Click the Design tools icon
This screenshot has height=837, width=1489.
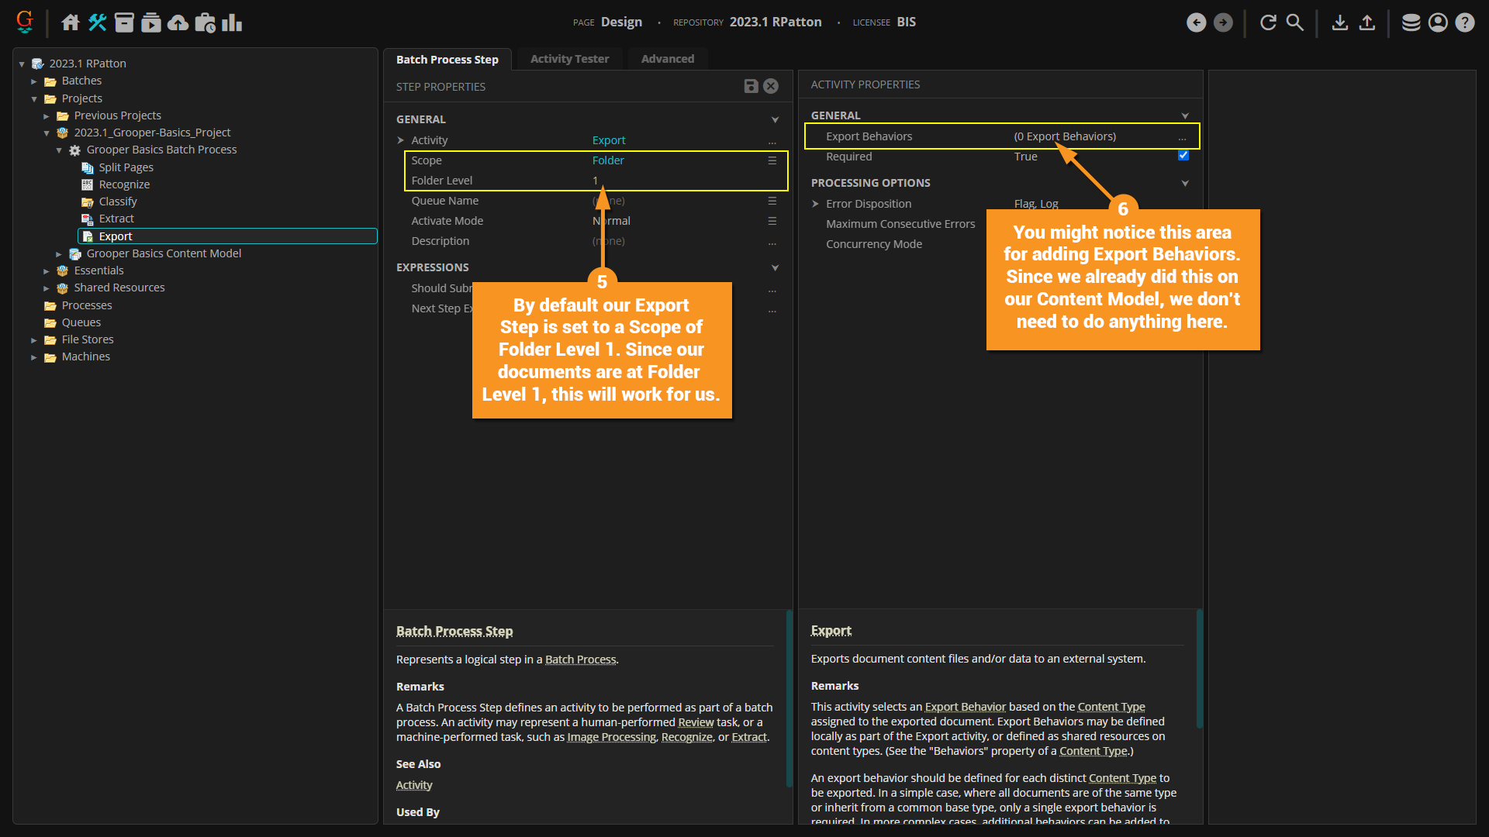coord(97,22)
